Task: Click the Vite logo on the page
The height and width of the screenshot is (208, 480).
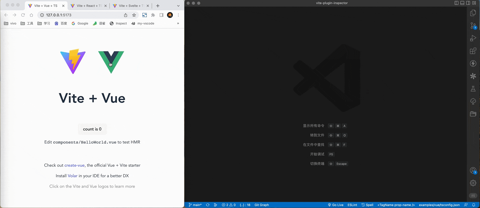Action: click(73, 61)
